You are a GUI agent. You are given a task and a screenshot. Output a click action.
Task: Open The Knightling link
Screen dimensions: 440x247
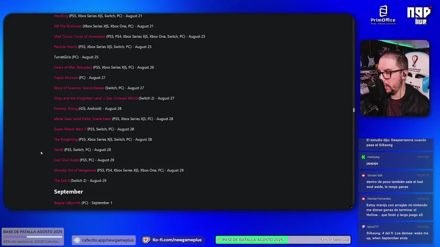pos(66,139)
